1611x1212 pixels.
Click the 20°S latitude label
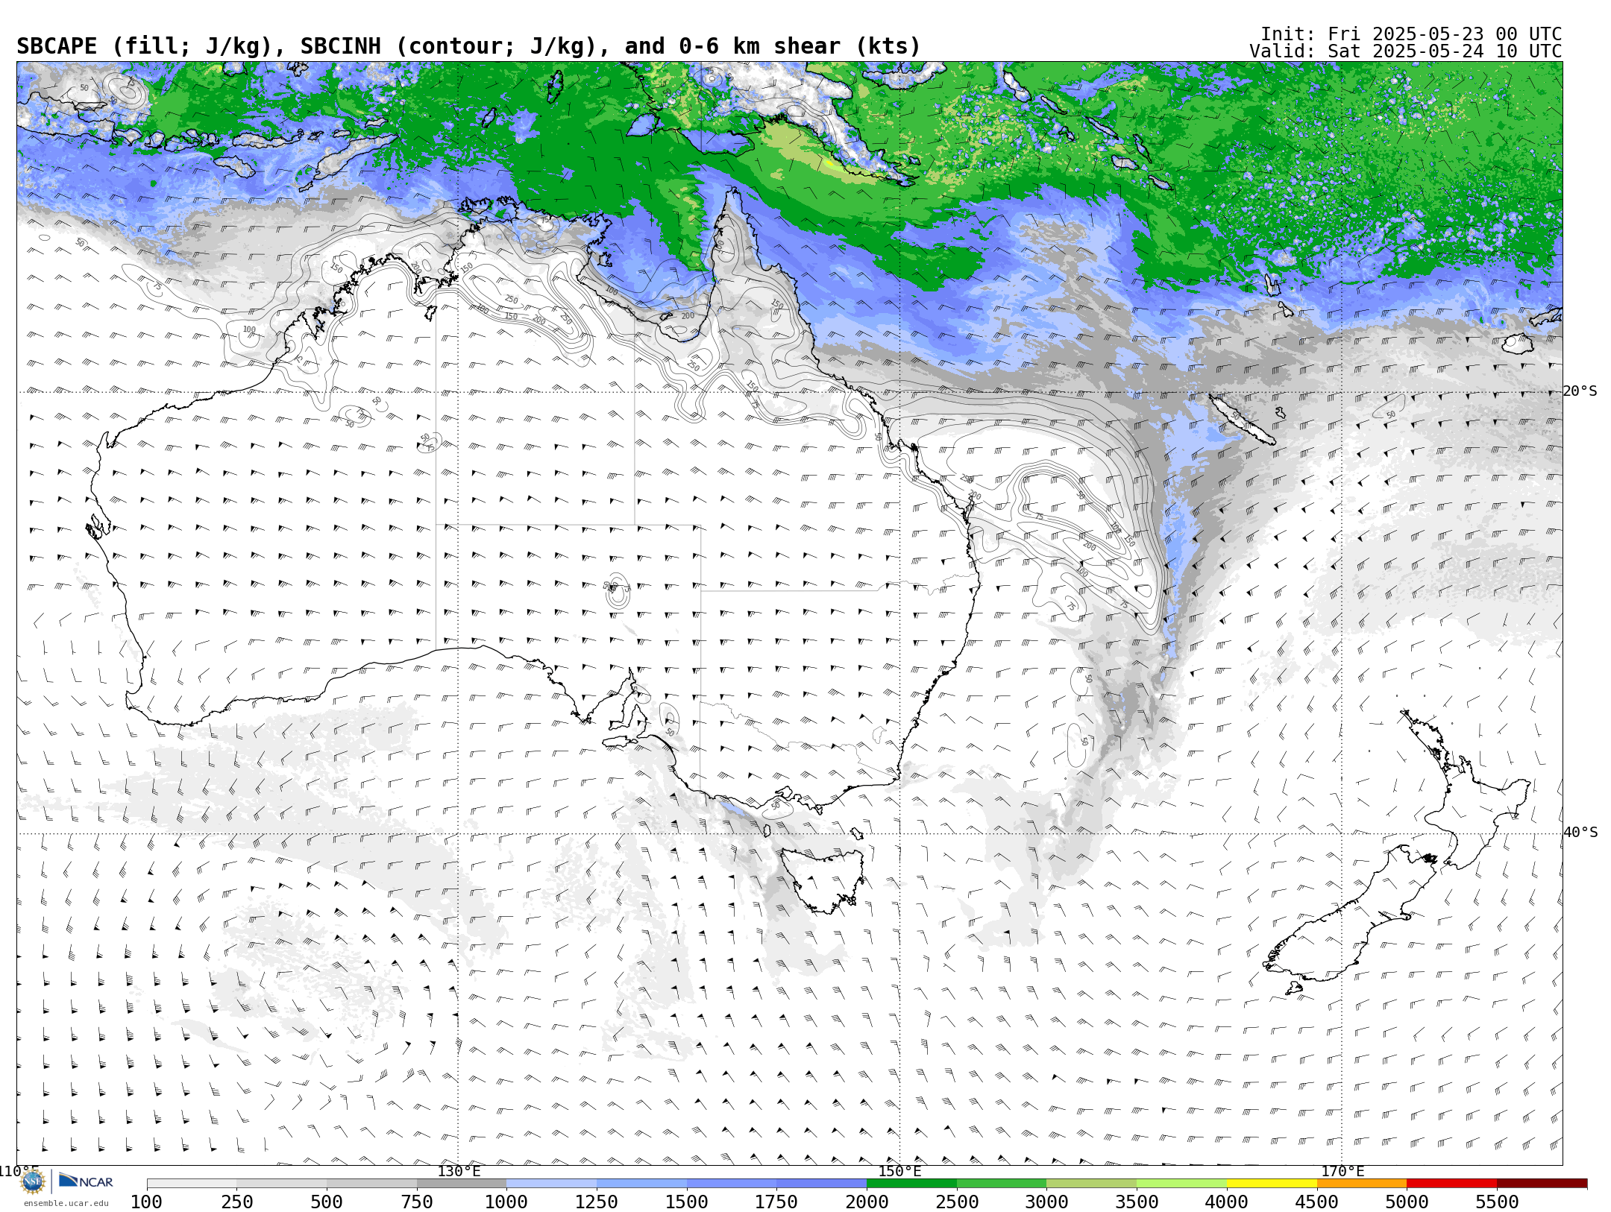click(1580, 391)
